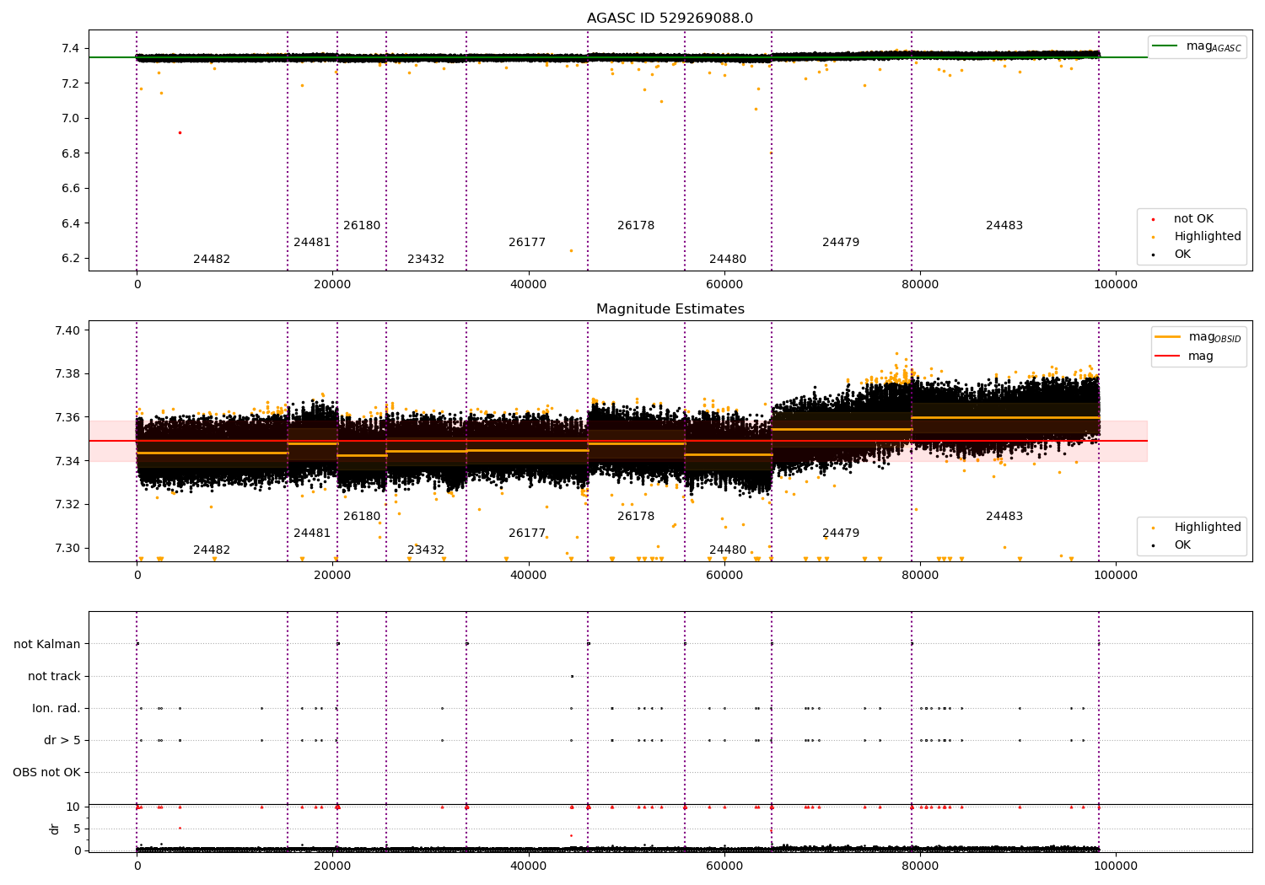Viewport: 1265px width, 885px height.
Task: Click "OK" entry in the middle plot legend
Action: [1182, 545]
